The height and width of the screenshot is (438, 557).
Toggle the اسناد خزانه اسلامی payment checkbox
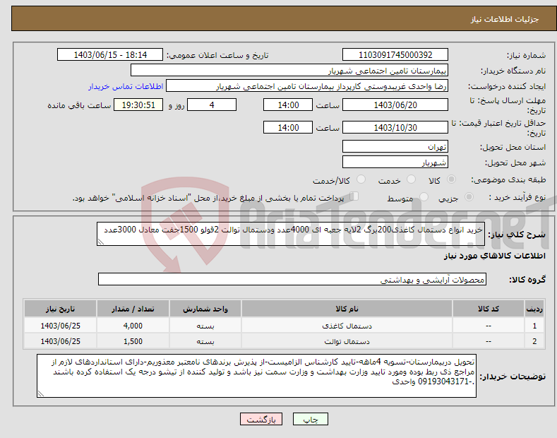click(x=354, y=196)
